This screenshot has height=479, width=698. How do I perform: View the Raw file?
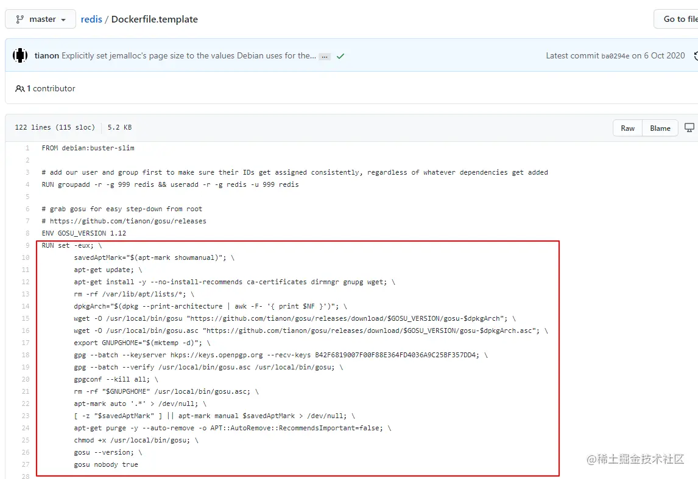[628, 128]
